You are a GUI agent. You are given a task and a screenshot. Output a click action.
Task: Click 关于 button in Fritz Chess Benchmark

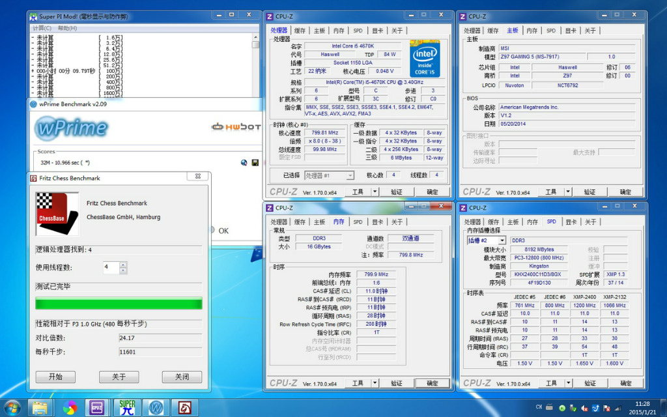119,377
